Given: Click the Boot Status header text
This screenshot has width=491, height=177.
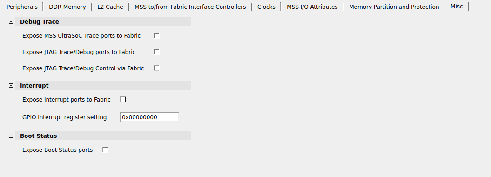Looking at the screenshot, I should click(39, 136).
